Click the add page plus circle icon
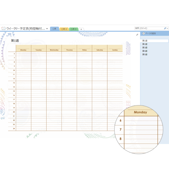Screen dimensions: 169x169 pyautogui.click(x=144, y=33)
